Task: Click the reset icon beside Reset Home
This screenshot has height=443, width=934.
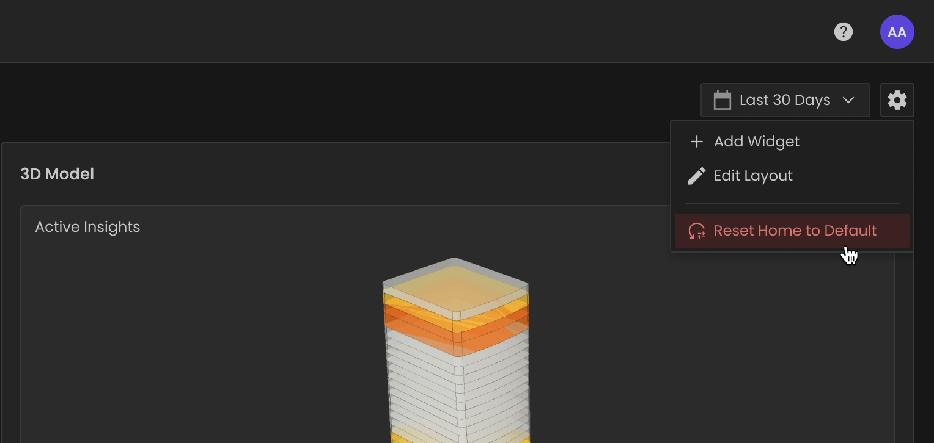Action: pos(697,231)
